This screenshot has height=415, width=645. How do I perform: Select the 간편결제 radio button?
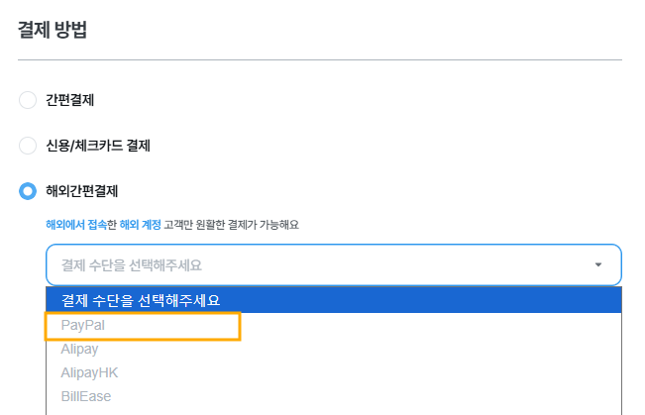(28, 99)
